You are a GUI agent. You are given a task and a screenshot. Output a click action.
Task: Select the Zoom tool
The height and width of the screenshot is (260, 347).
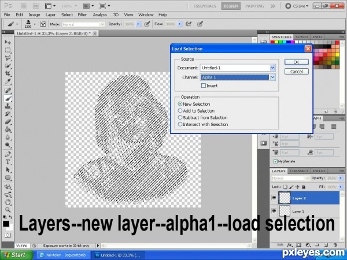[8, 210]
